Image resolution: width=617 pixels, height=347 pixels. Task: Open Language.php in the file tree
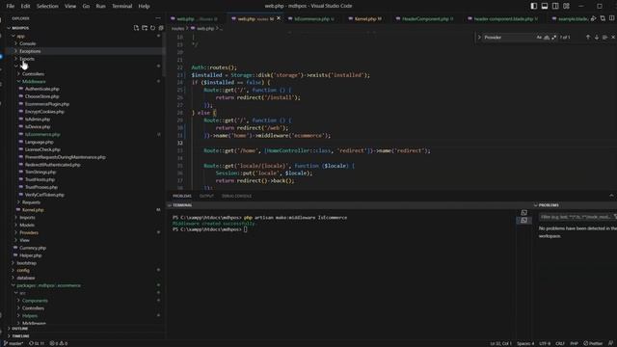coord(39,142)
